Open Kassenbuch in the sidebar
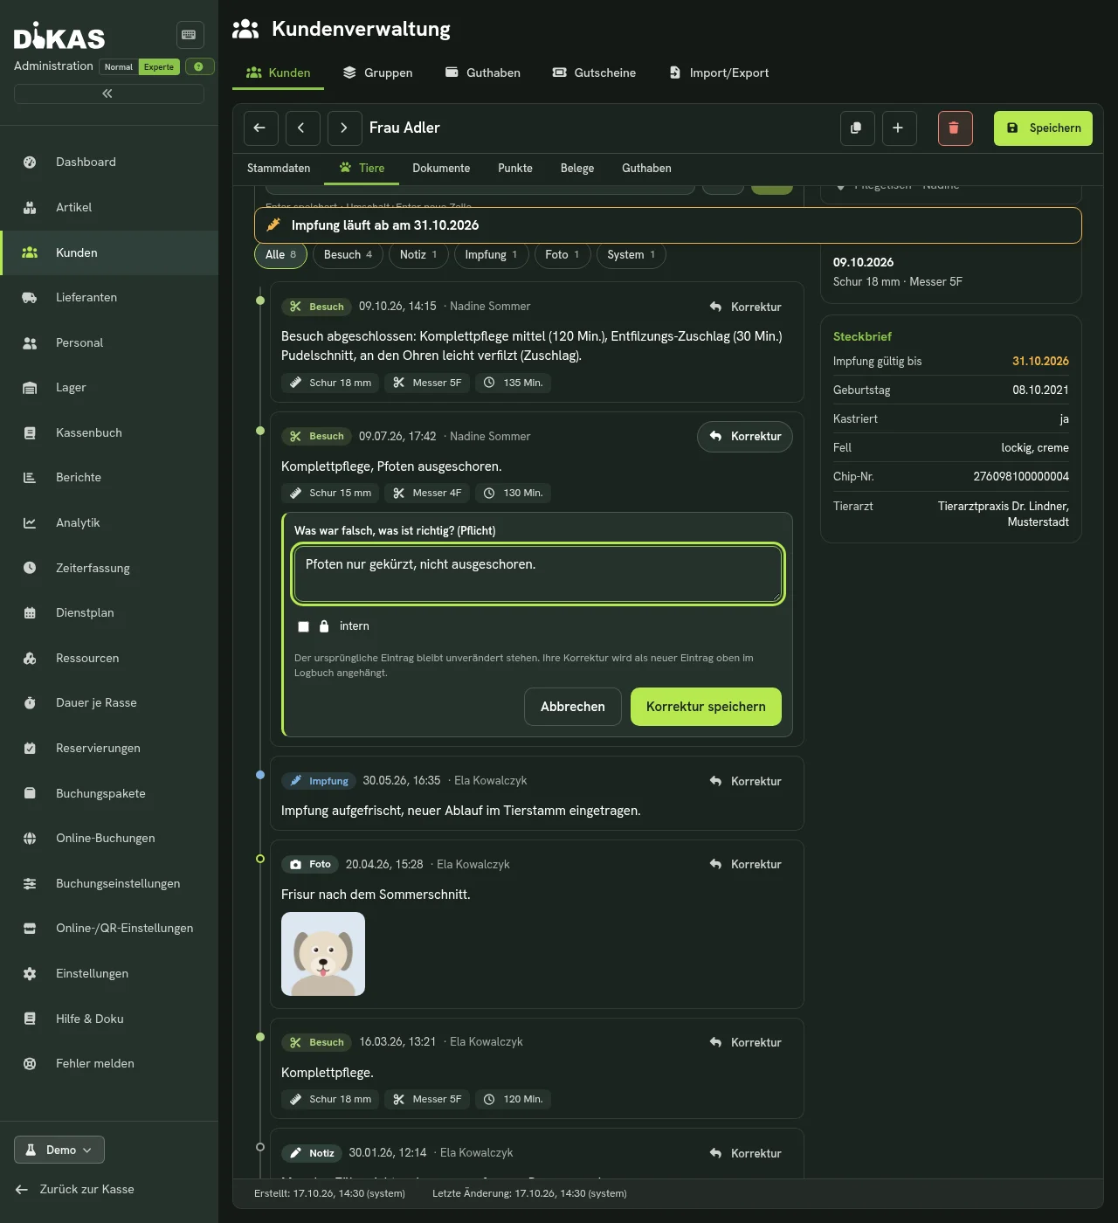The height and width of the screenshot is (1223, 1118). 109,432
